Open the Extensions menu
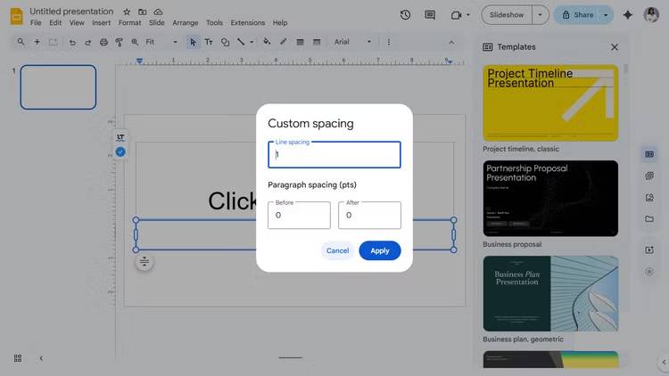 click(248, 22)
